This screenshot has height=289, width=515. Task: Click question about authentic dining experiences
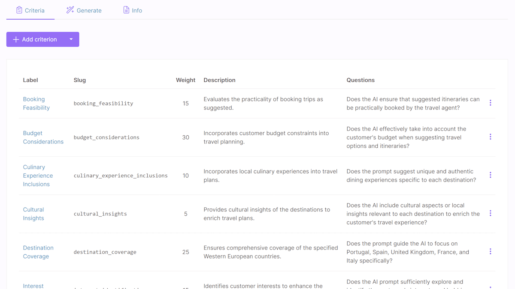(x=411, y=176)
